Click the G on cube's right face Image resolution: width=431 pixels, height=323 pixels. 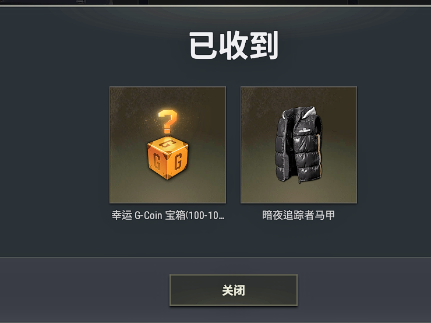[178, 161]
